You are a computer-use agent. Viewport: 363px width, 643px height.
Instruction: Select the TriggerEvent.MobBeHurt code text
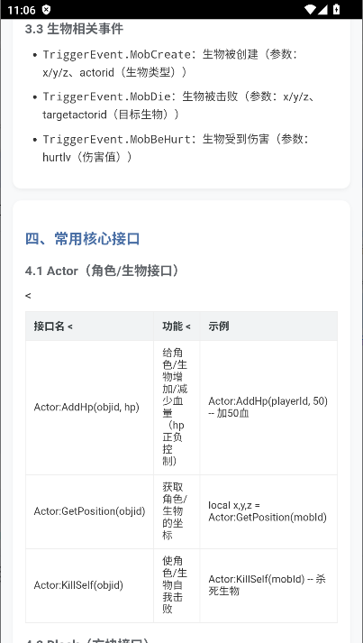coord(117,139)
